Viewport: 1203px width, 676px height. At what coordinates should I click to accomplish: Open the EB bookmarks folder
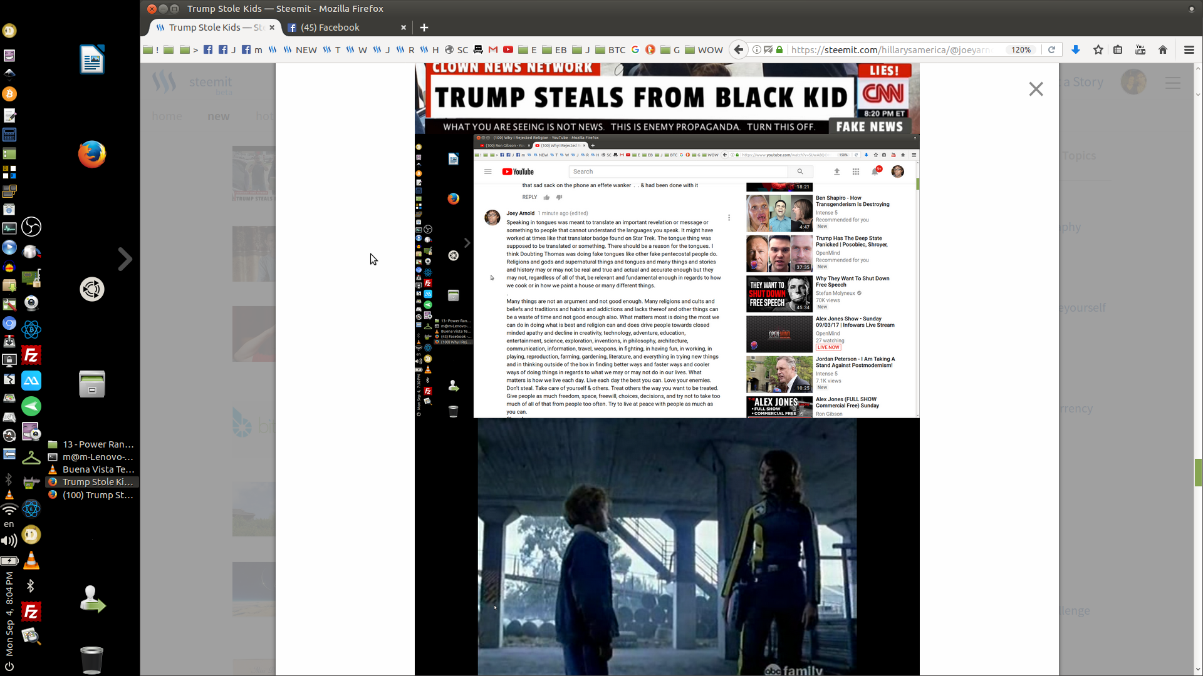tap(554, 49)
